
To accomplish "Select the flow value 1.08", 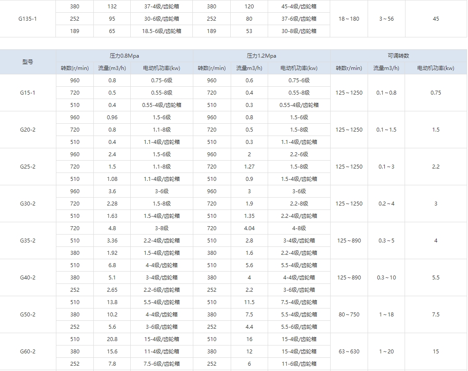I will coord(112,179).
